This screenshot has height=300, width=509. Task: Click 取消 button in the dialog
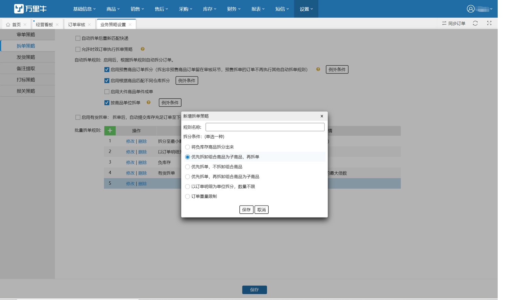(x=261, y=210)
